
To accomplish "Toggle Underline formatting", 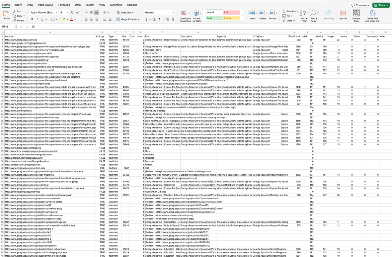I will [x=42, y=19].
